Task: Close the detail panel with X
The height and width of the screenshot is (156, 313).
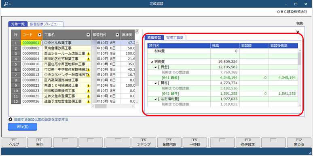Action: (298, 32)
